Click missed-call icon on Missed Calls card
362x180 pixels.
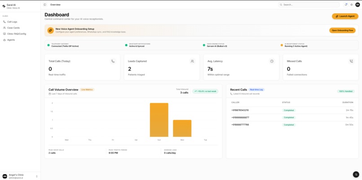pyautogui.click(x=351, y=61)
